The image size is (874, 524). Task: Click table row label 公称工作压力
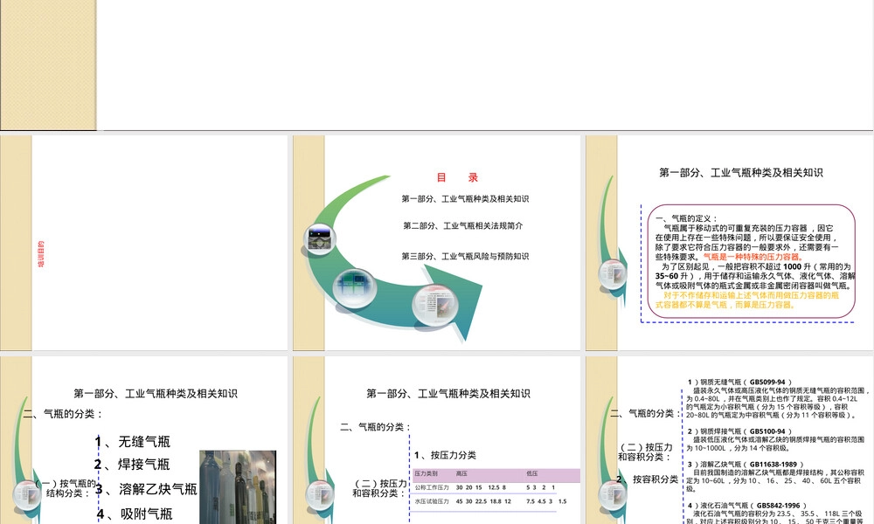432,487
